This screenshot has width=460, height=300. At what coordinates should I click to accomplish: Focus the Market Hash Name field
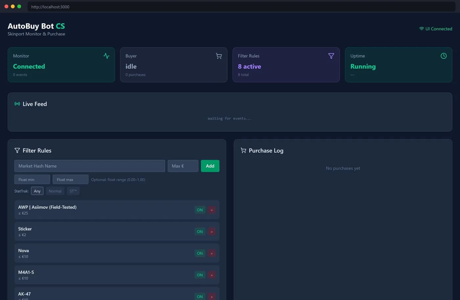(90, 166)
